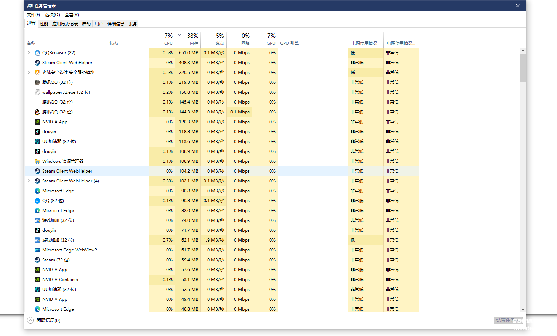
Task: Click the wallpaper32.exe process icon
Action: click(37, 92)
